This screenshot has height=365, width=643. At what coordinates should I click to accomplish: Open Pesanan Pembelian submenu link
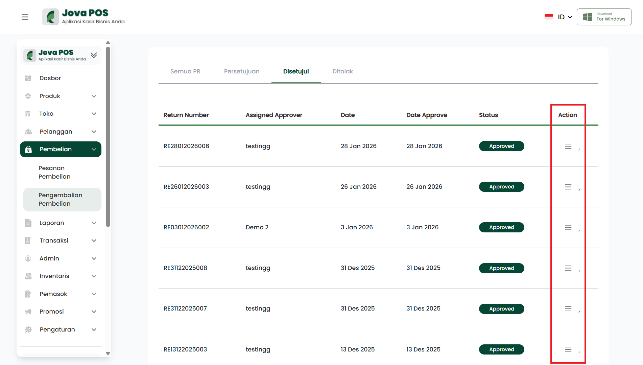(x=54, y=172)
